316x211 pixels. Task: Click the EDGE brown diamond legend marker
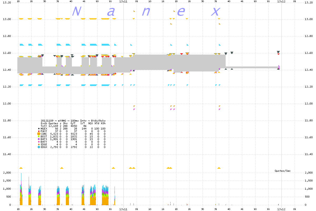click(39, 144)
